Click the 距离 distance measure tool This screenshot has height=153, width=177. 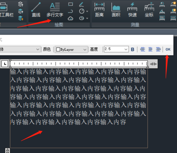pos(99,10)
